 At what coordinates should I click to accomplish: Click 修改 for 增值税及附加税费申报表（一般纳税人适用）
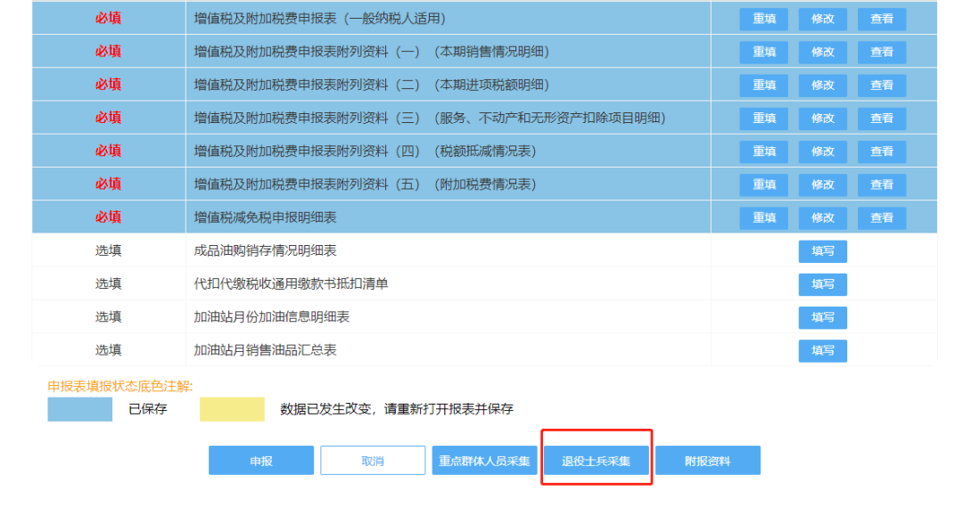coord(822,19)
